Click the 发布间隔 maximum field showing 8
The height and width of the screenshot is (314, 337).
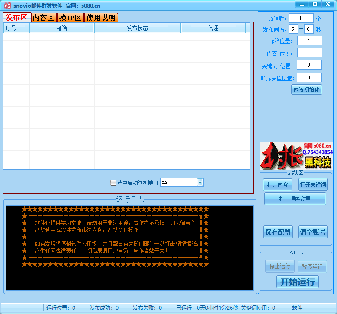[x=308, y=29]
